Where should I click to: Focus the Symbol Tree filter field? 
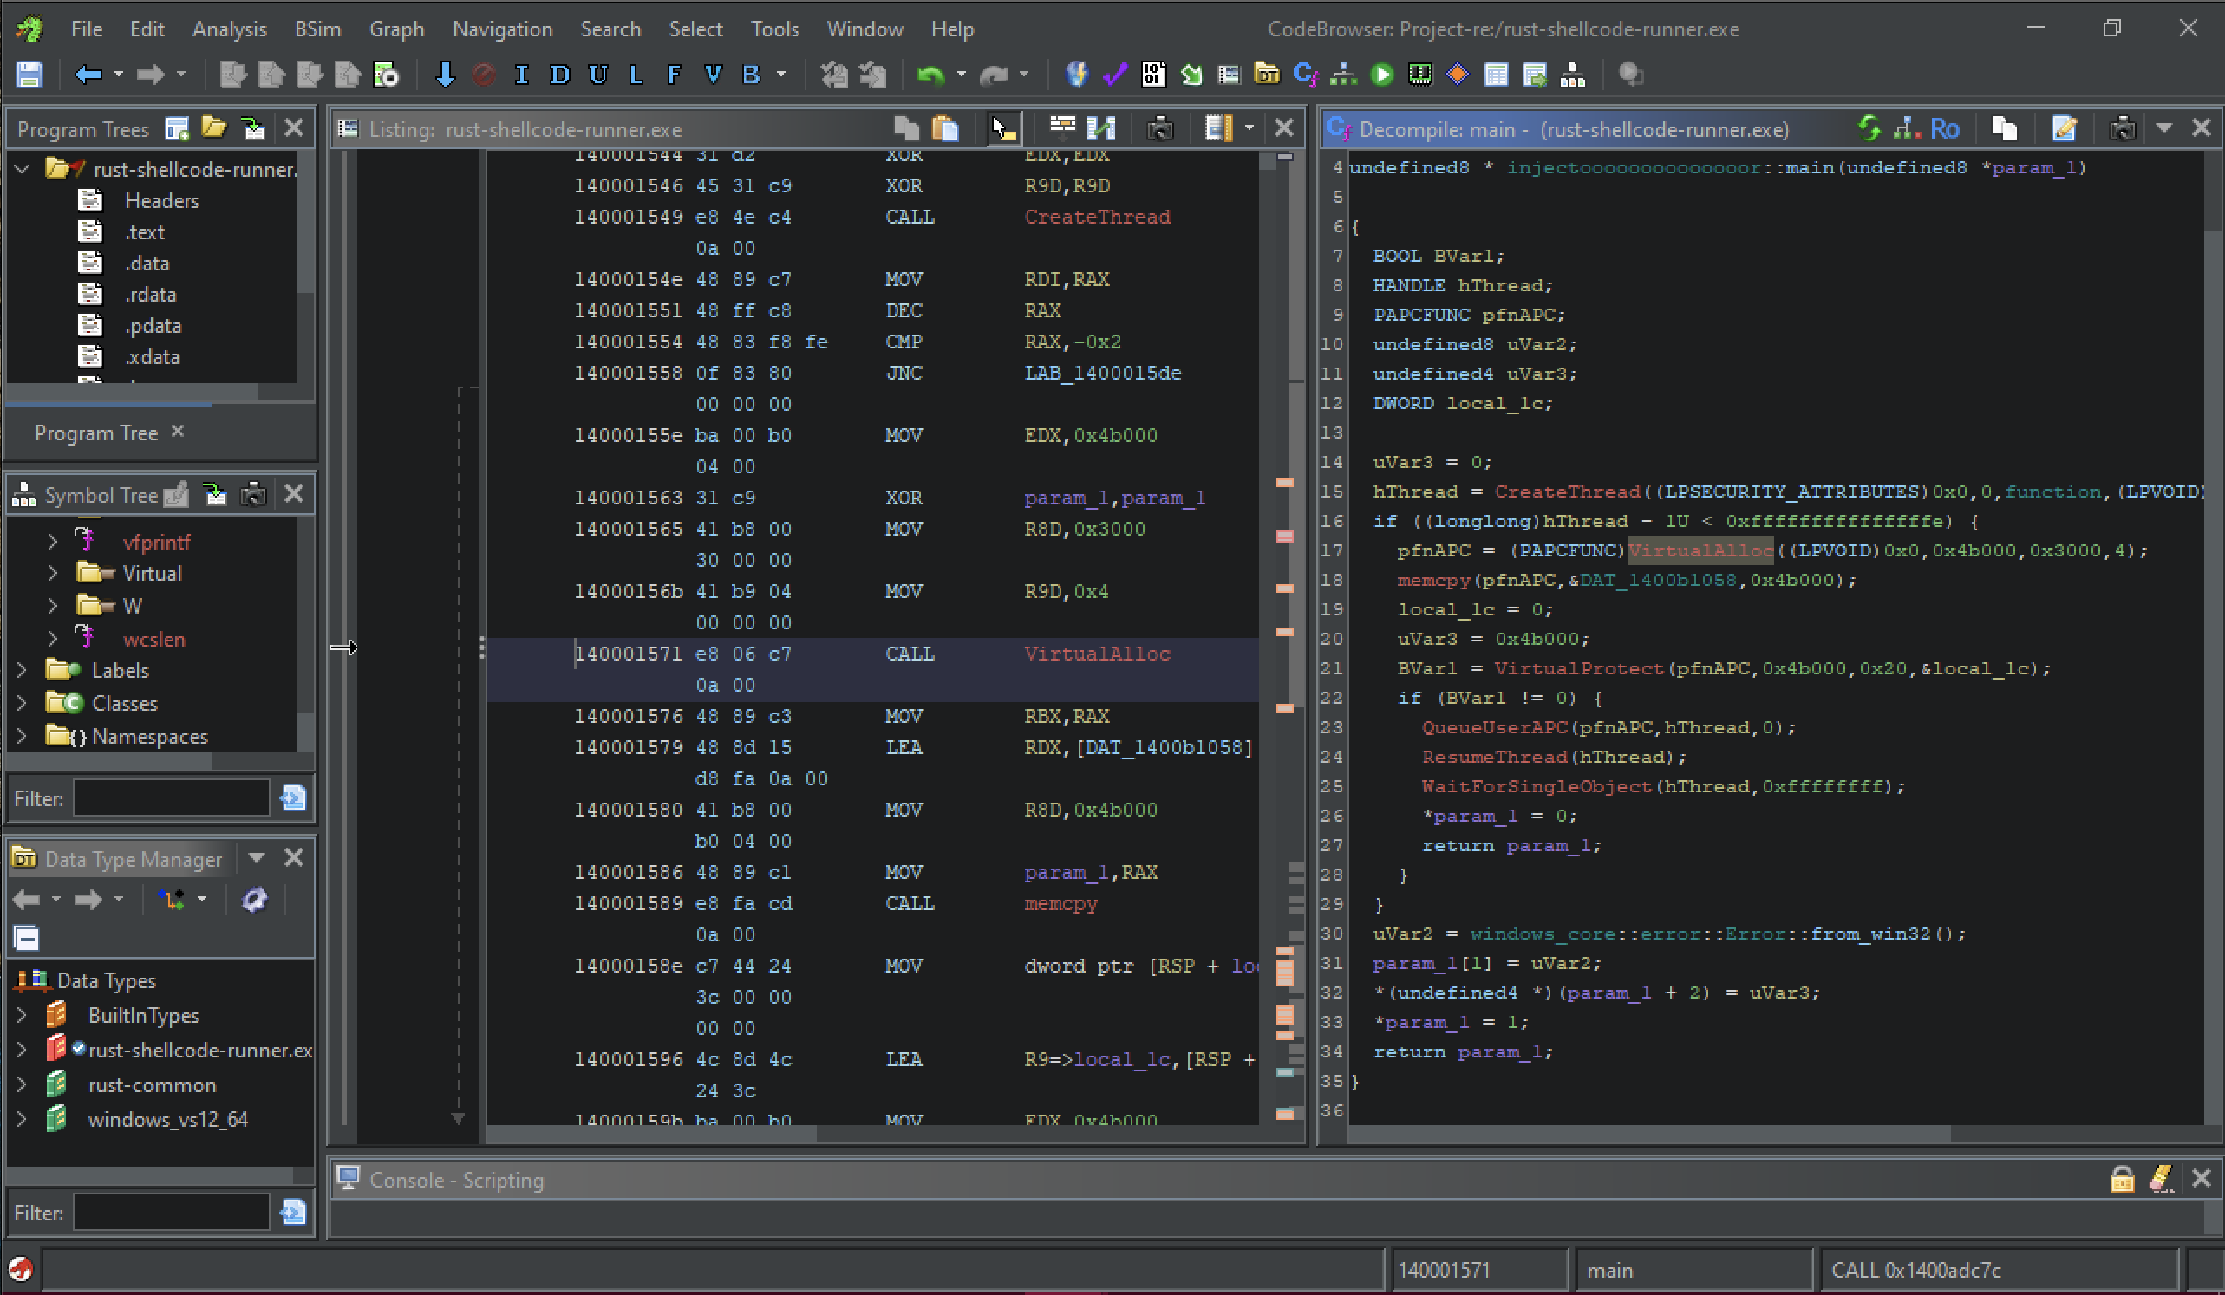coord(172,798)
